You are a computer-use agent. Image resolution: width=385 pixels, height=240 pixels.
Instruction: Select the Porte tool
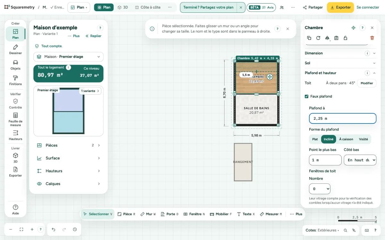[170, 214]
